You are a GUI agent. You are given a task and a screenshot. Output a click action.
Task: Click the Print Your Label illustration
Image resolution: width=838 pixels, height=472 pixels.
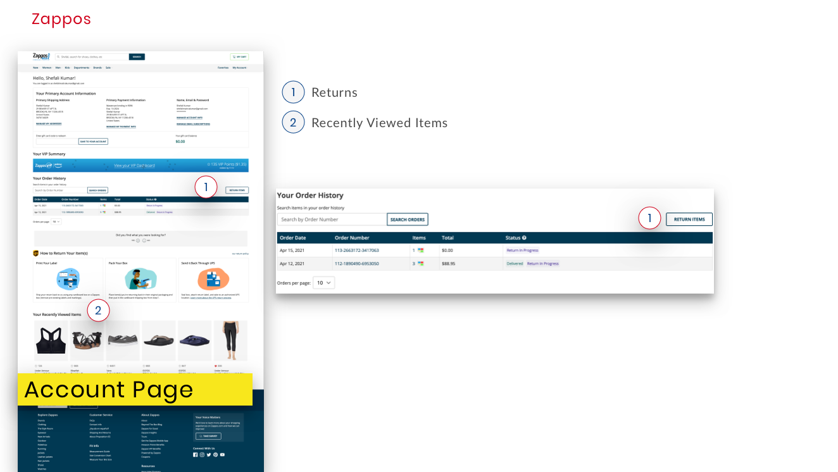pos(68,279)
